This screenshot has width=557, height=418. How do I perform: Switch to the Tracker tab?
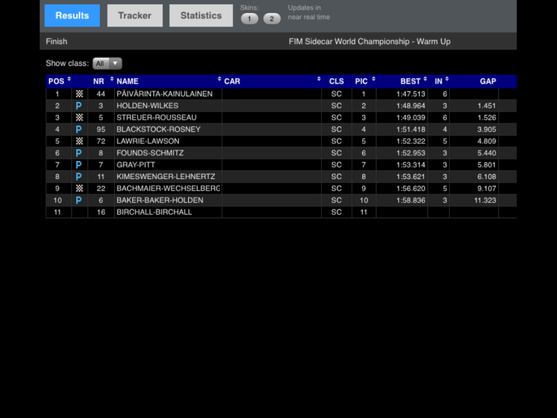pos(135,15)
